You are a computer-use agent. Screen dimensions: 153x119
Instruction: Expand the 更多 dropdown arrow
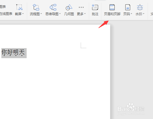pos(85,14)
